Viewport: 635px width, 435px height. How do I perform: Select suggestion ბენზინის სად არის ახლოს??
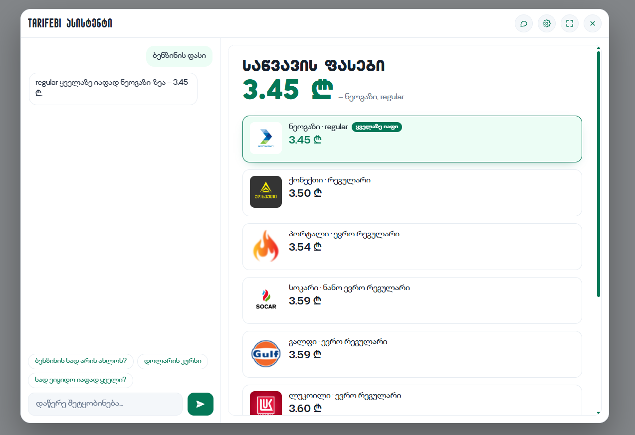[x=81, y=361]
